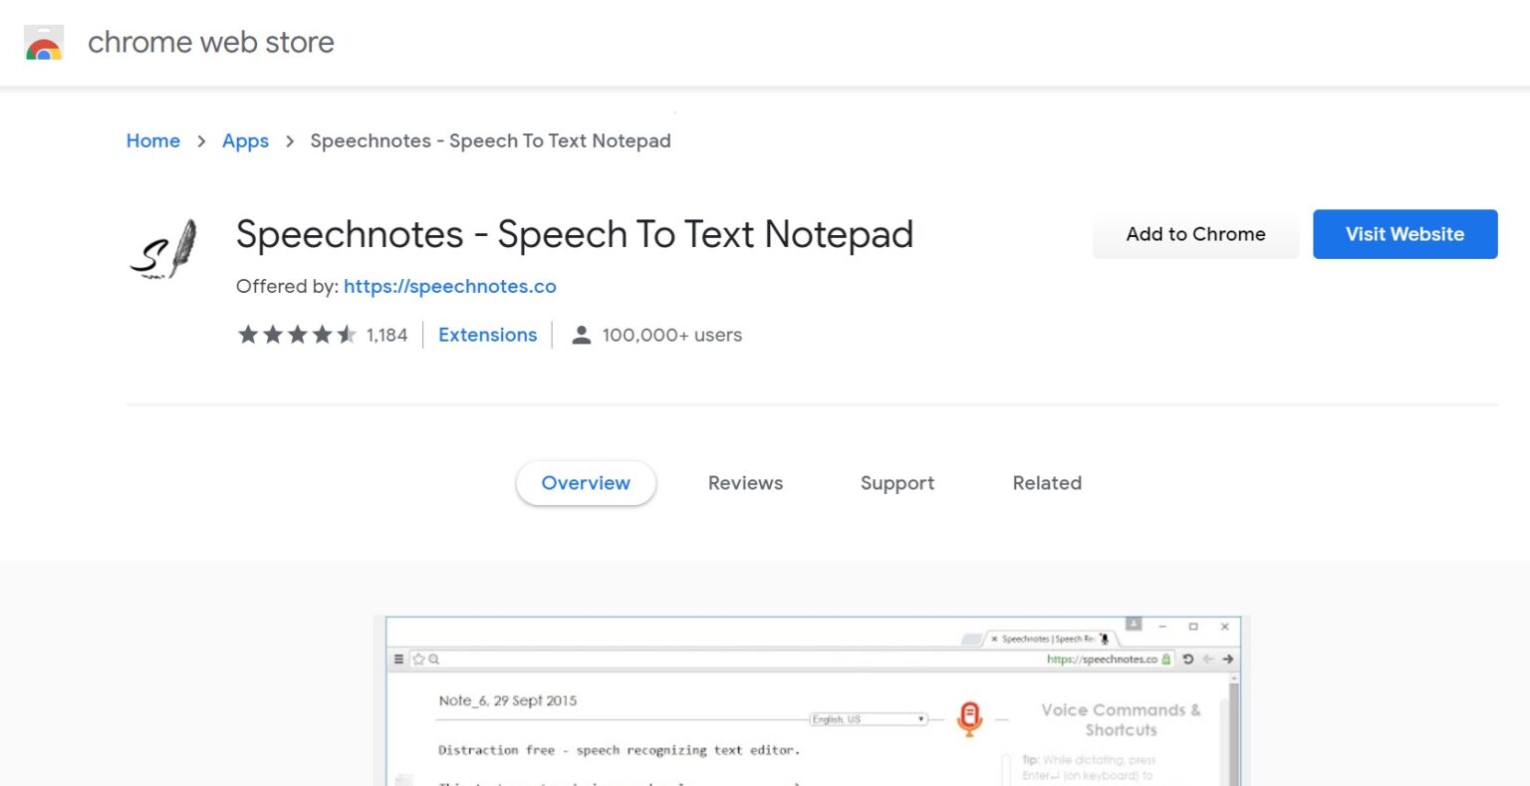Click the address bar in the preview browser
This screenshot has width=1530, height=786.
pyautogui.click(x=793, y=659)
